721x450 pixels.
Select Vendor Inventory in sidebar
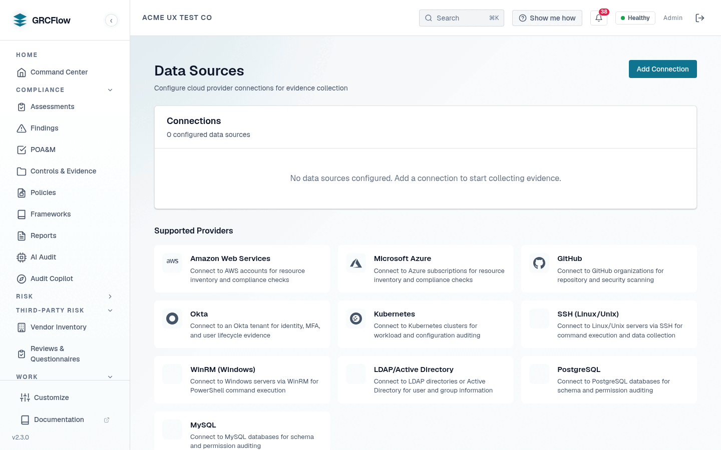[x=65, y=327]
